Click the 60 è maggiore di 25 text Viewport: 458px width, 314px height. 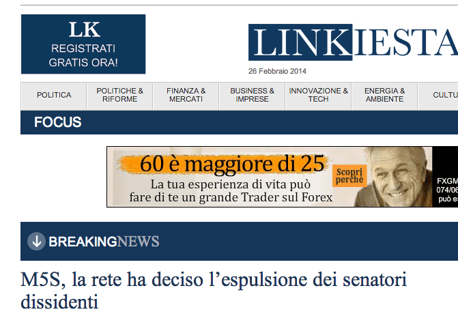[231, 164]
